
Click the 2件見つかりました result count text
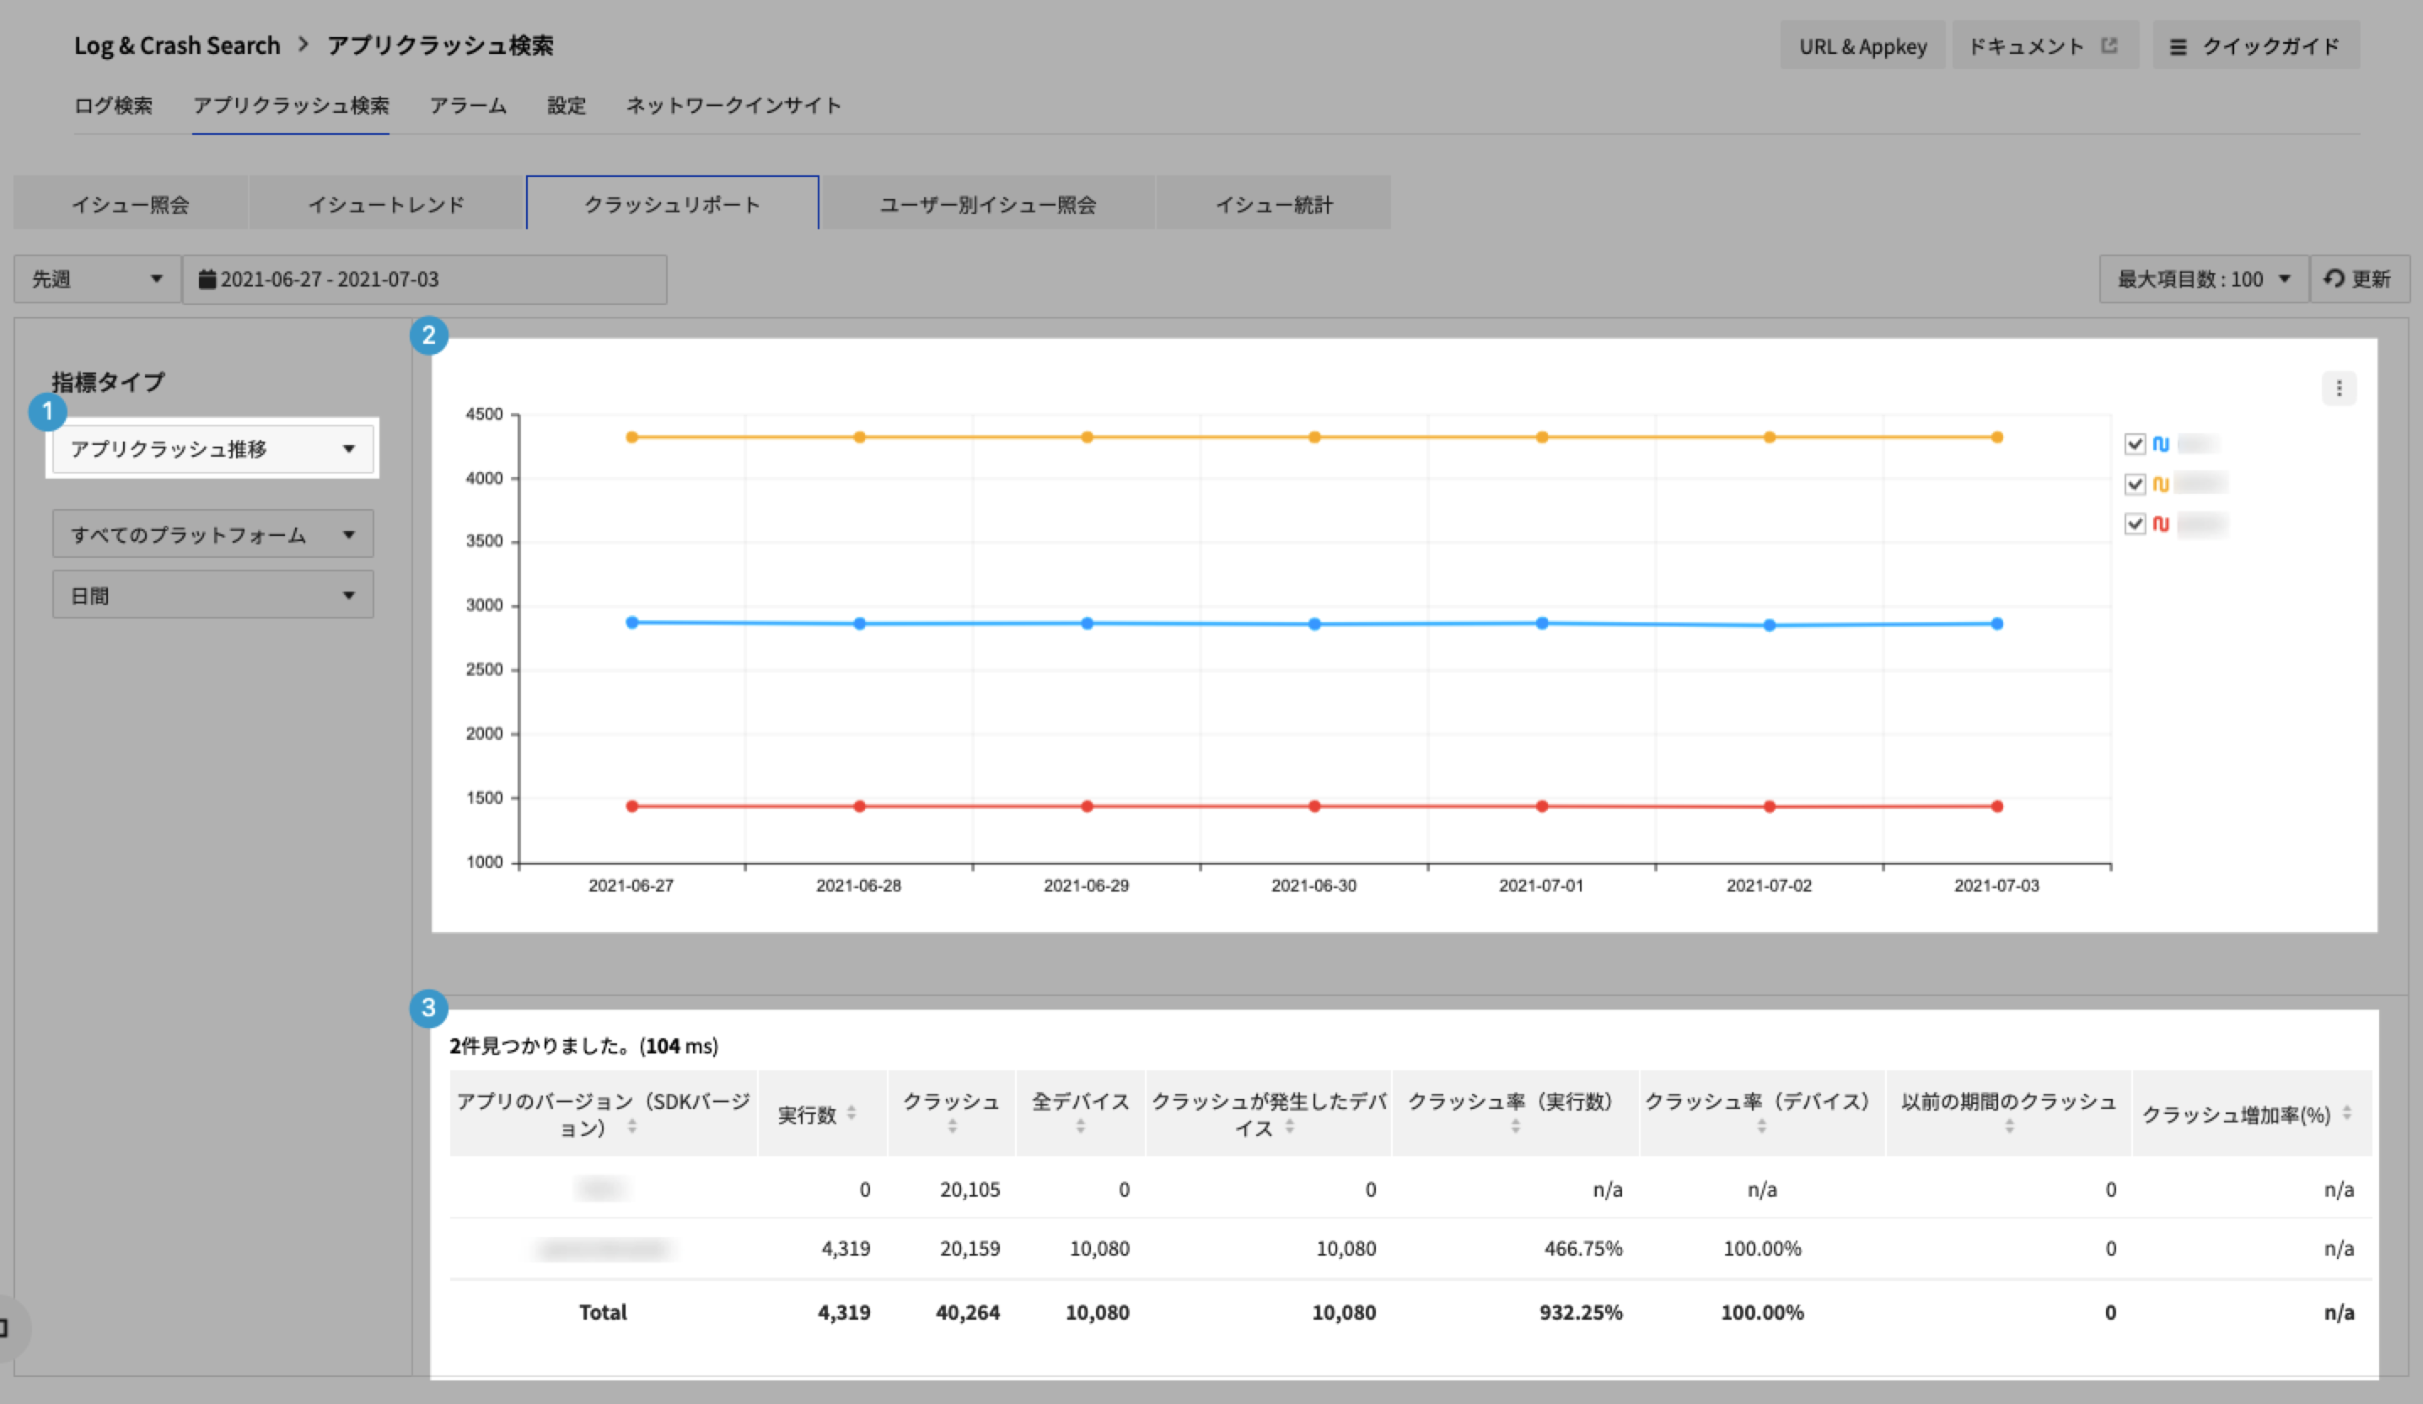pyautogui.click(x=583, y=1046)
